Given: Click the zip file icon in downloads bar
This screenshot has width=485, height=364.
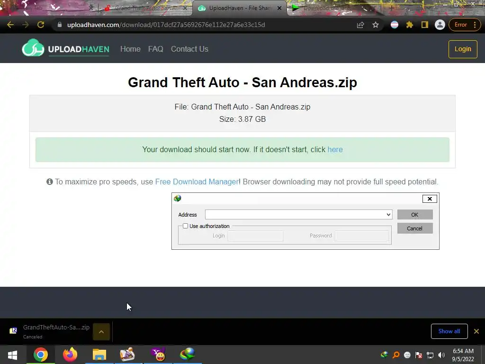Looking at the screenshot, I should [x=13, y=331].
